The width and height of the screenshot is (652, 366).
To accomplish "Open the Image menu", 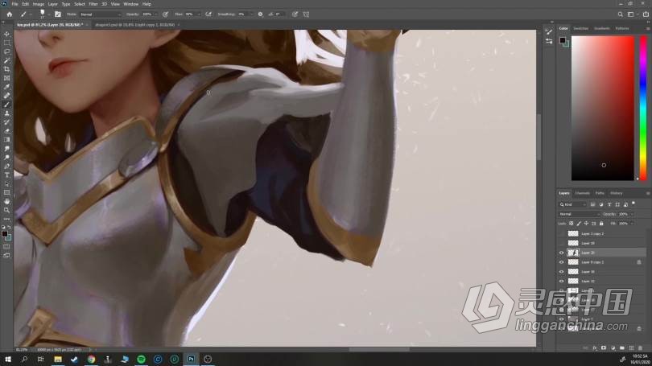I will click(39, 4).
